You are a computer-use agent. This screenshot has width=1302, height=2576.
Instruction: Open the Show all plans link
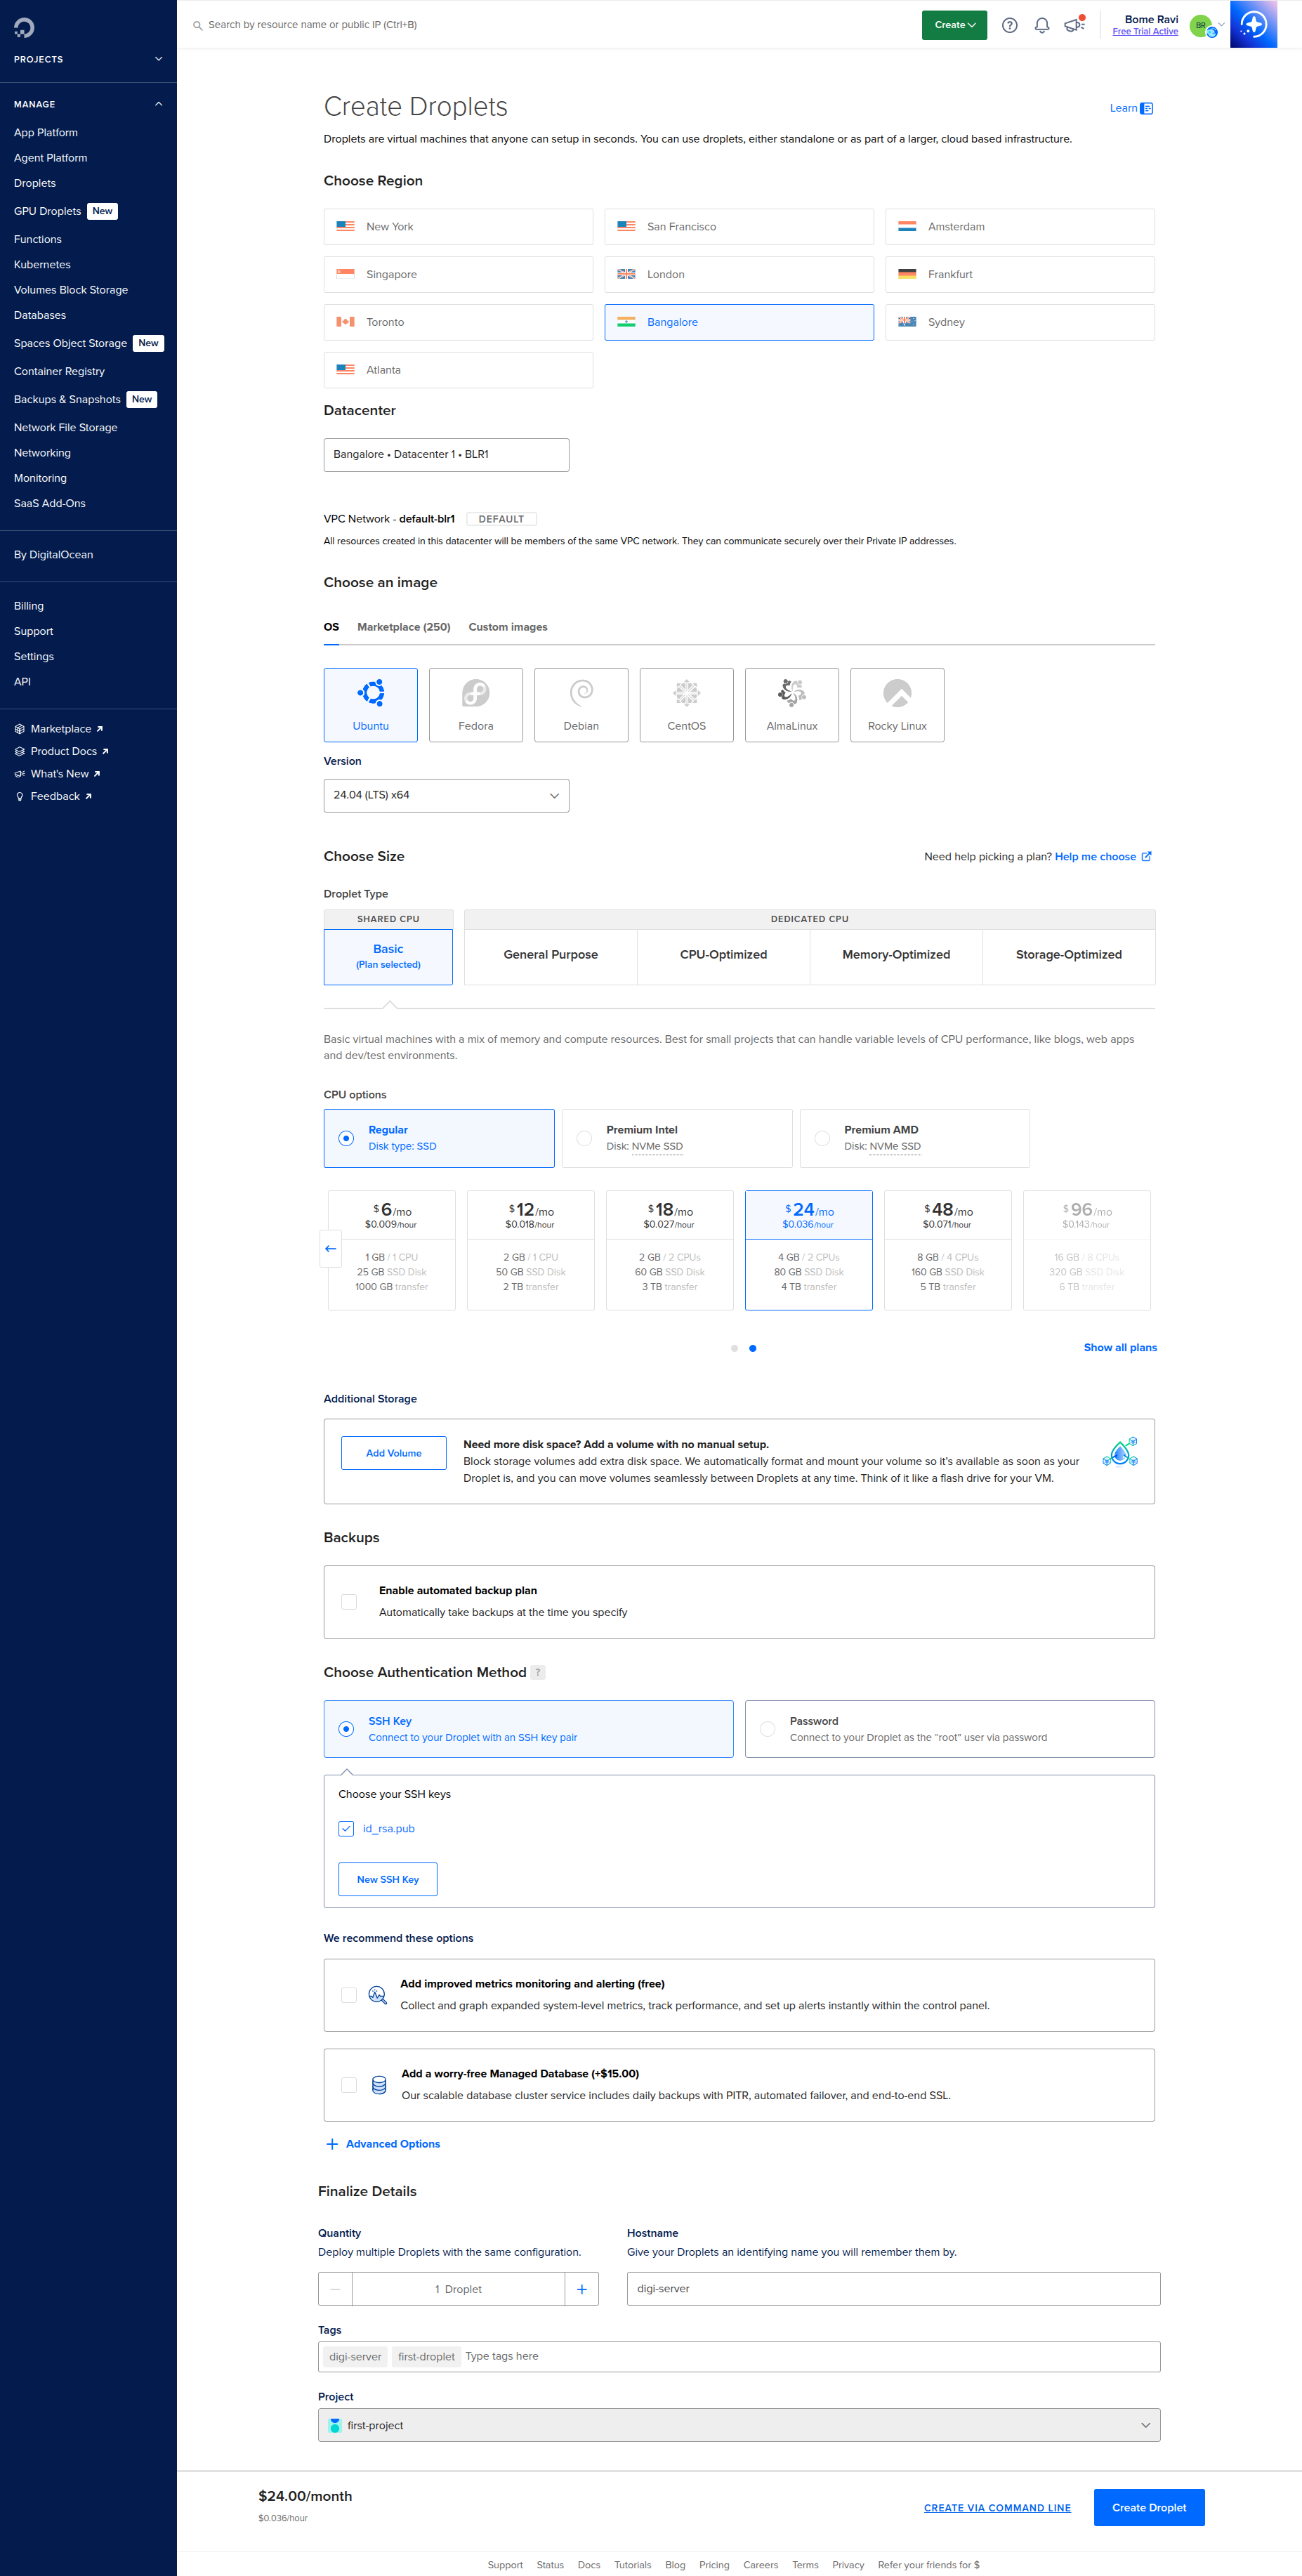click(1120, 1347)
